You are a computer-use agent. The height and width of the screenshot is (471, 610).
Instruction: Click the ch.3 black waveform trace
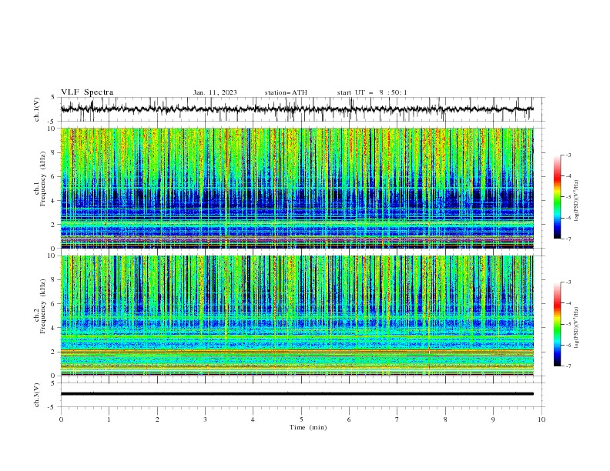tap(297, 394)
